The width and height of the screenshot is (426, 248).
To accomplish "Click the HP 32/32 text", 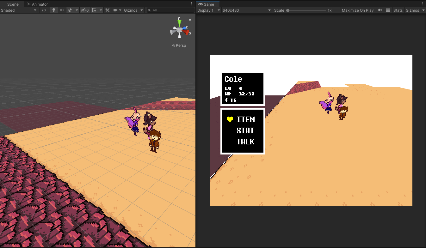I will 240,94.
